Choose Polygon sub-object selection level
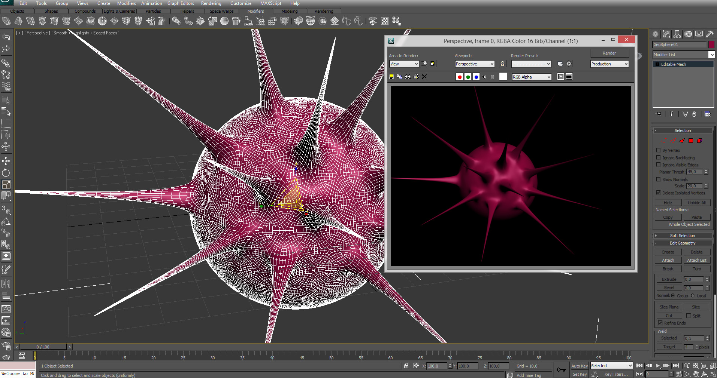717x378 pixels. click(691, 141)
